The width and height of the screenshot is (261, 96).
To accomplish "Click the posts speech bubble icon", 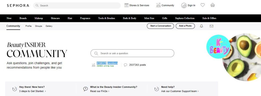I will [x=125, y=65].
